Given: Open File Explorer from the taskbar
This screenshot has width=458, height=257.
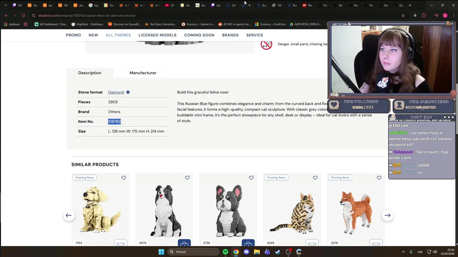Looking at the screenshot, I should coord(257,252).
